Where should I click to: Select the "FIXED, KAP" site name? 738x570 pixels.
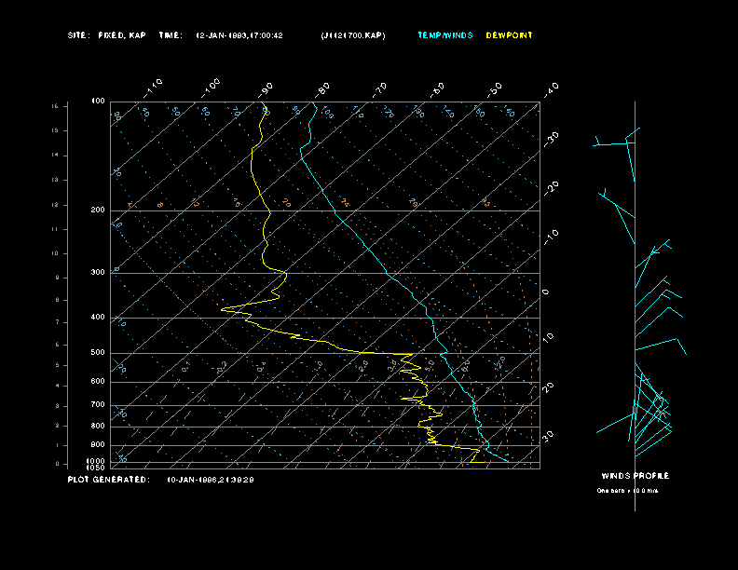[122, 35]
